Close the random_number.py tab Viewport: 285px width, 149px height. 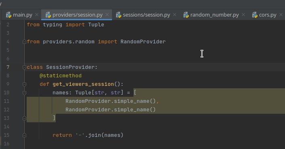[x=243, y=15]
